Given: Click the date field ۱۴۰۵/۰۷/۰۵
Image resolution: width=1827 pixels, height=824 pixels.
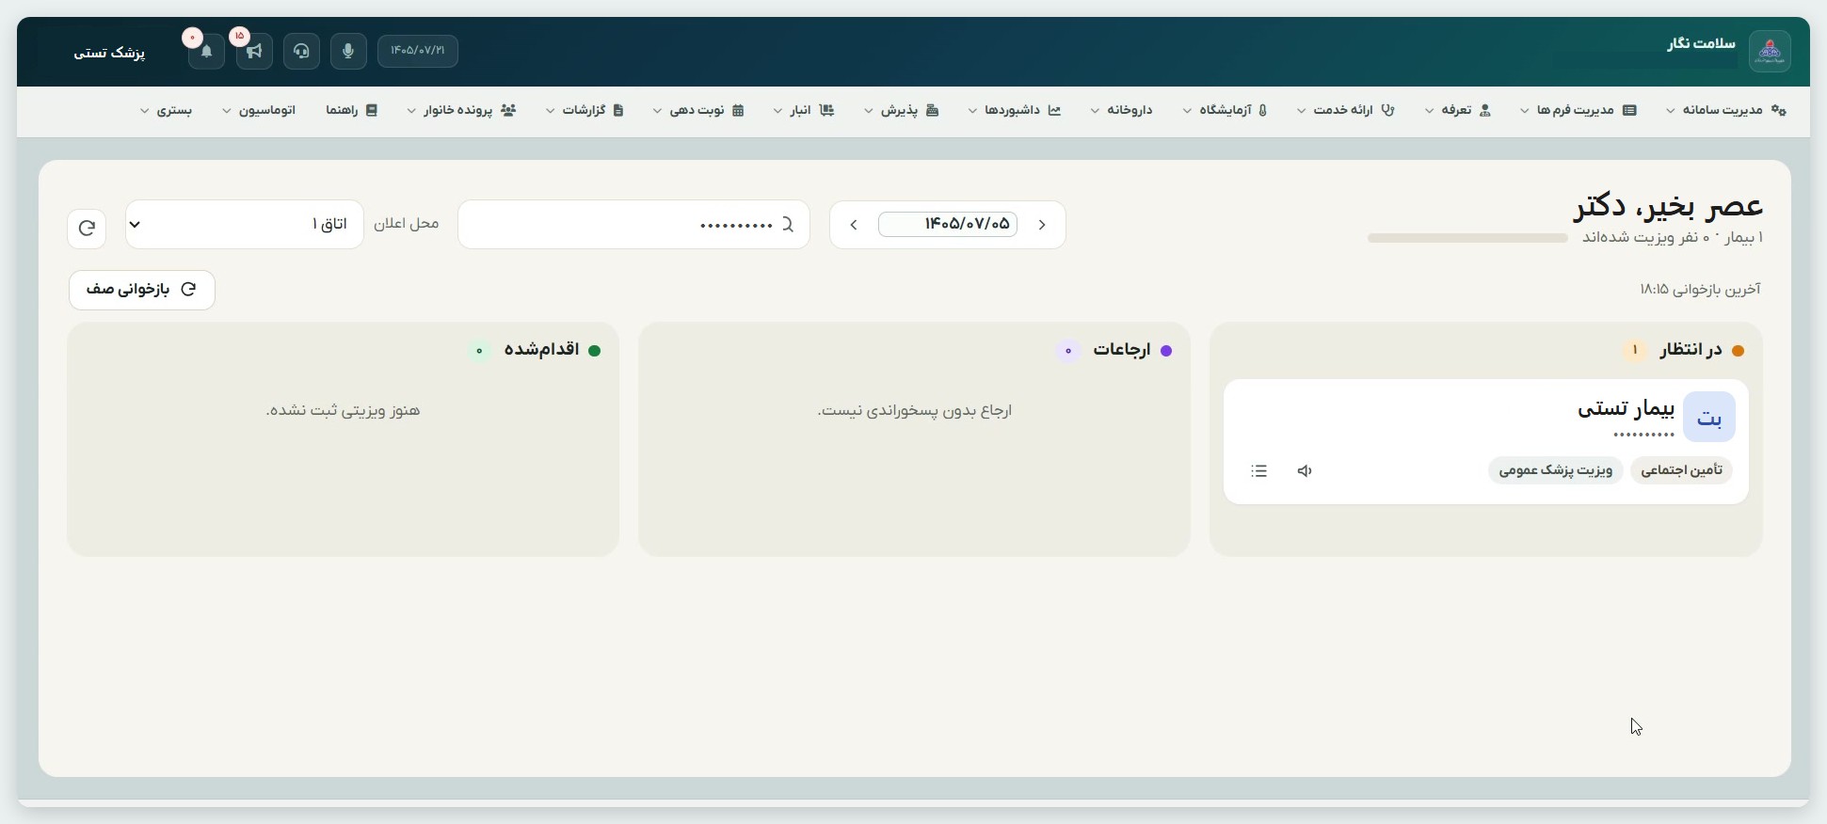Looking at the screenshot, I should click(x=948, y=224).
